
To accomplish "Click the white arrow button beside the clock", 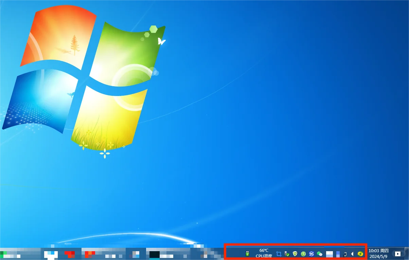I will click(398, 254).
